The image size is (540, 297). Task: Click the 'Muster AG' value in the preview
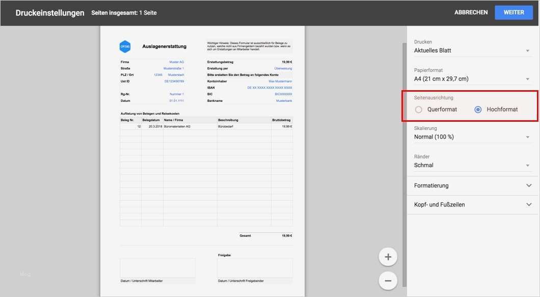177,62
